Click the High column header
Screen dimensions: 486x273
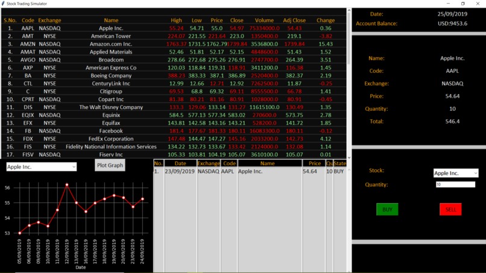(x=176, y=20)
